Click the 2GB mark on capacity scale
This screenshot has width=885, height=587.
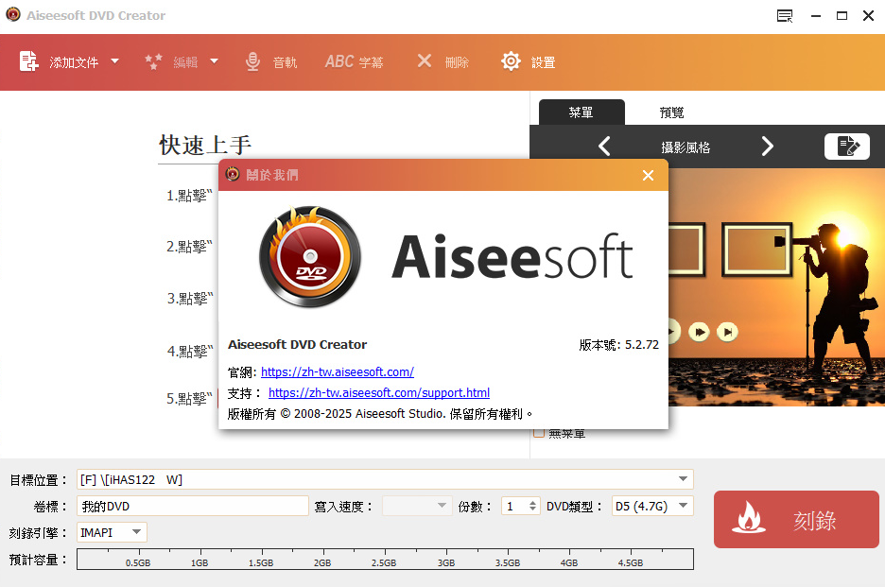point(322,562)
